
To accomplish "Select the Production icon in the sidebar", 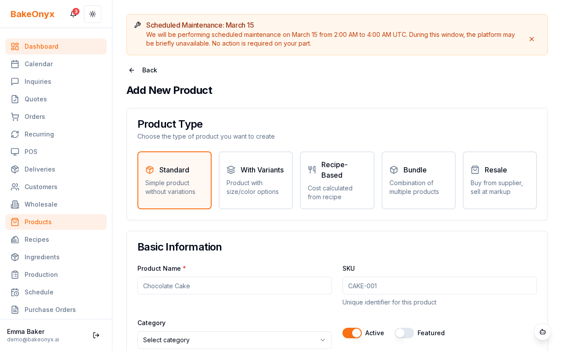I will (x=14, y=275).
